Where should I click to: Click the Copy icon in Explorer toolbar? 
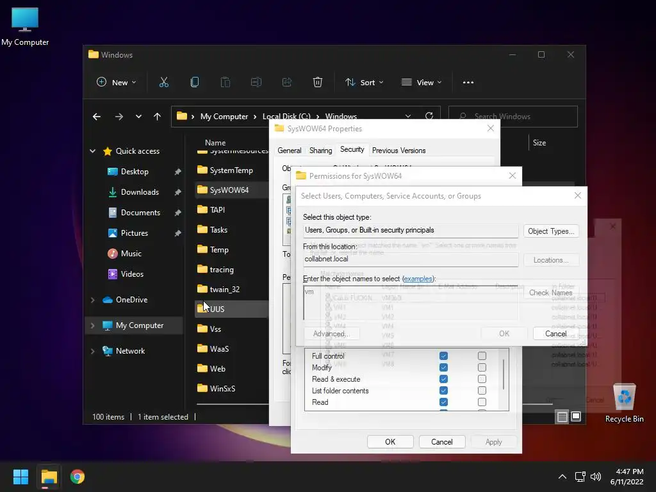click(x=195, y=83)
